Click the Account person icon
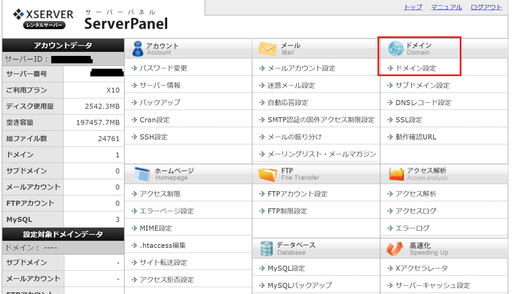The image size is (513, 294). [x=138, y=49]
